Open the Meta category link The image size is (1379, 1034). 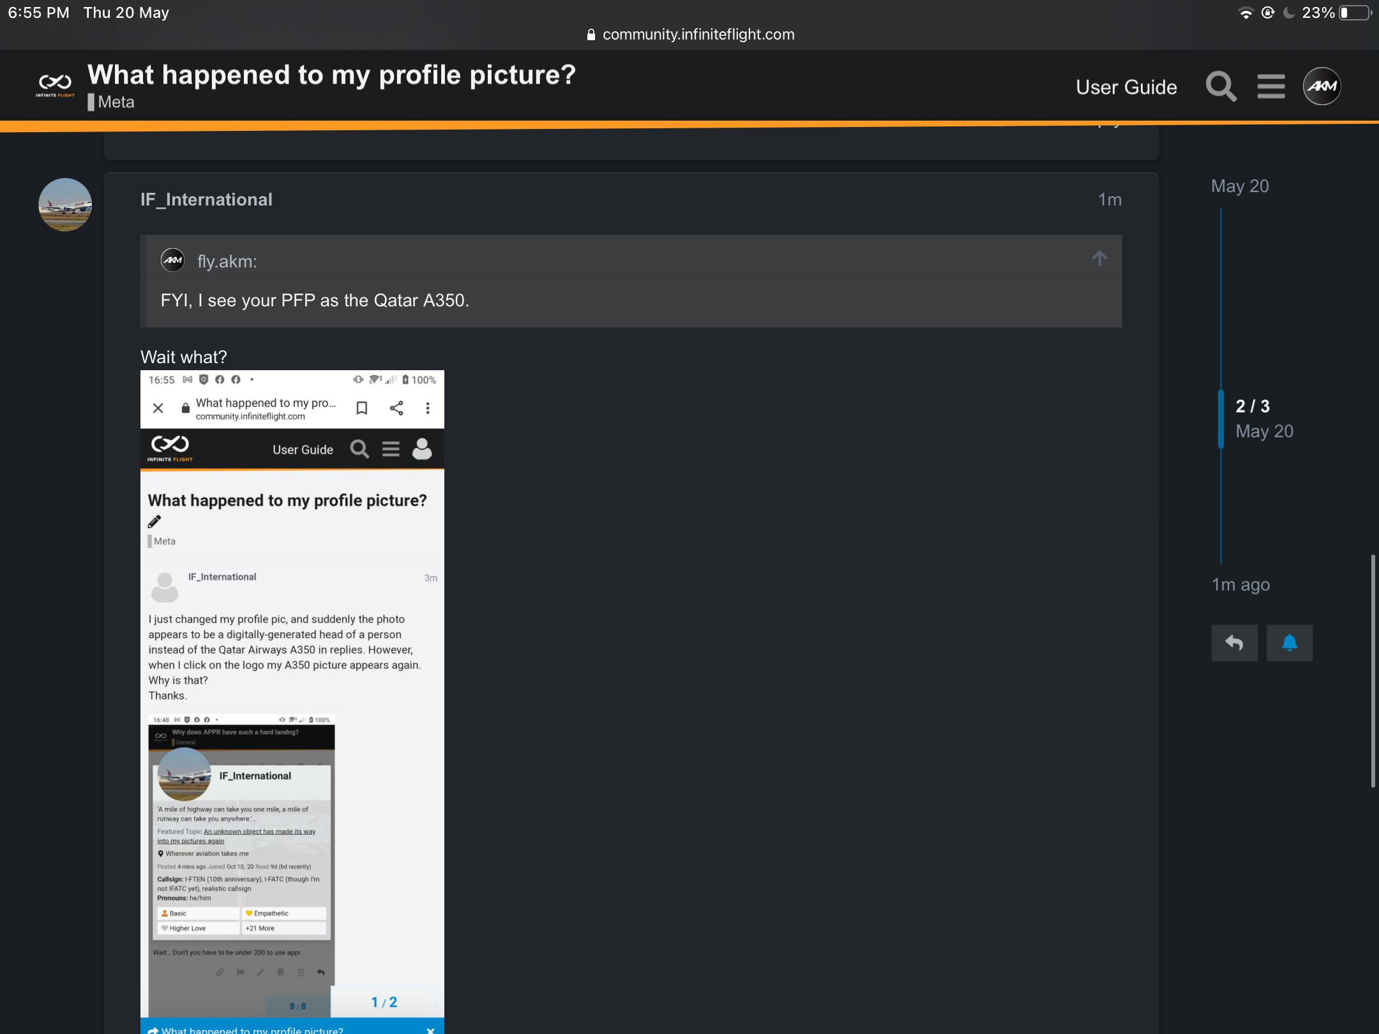pyautogui.click(x=116, y=102)
